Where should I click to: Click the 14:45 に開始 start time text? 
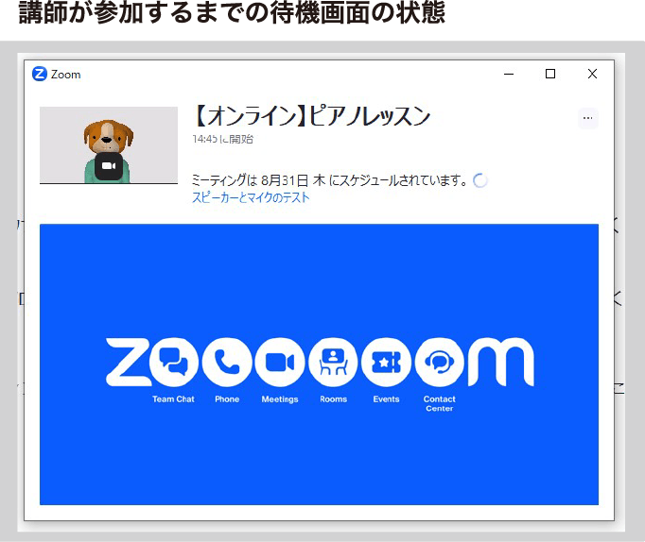coord(222,139)
